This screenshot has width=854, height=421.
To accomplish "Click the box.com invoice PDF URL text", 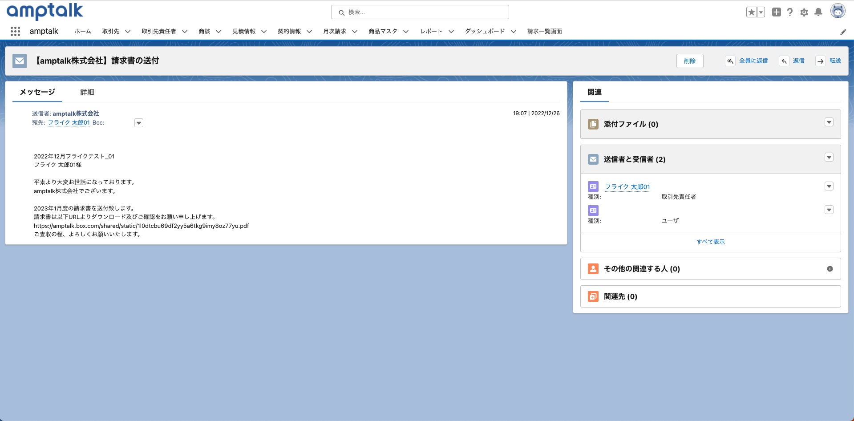I will pos(142,226).
